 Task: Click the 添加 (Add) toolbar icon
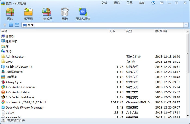coord(10,14)
